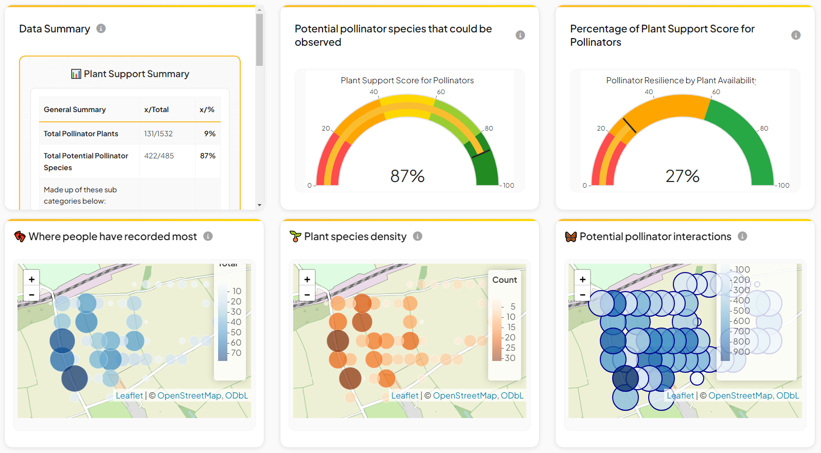Zoom out on the recorded most map

(32, 295)
